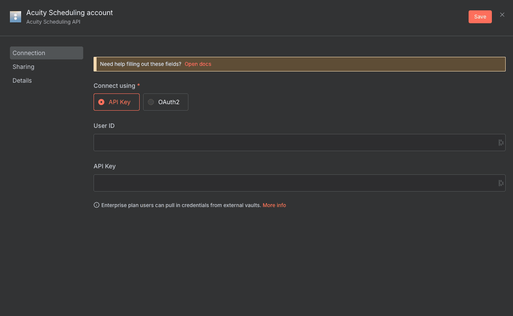Click the password manager icon in API Key field
513x316 pixels.
coord(500,183)
